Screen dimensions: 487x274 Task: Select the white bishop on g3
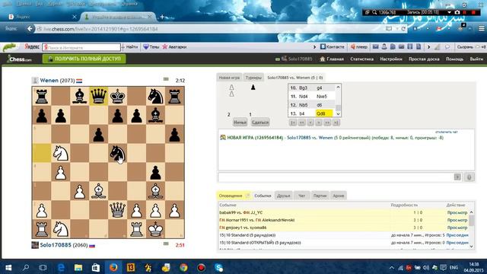tap(155, 191)
